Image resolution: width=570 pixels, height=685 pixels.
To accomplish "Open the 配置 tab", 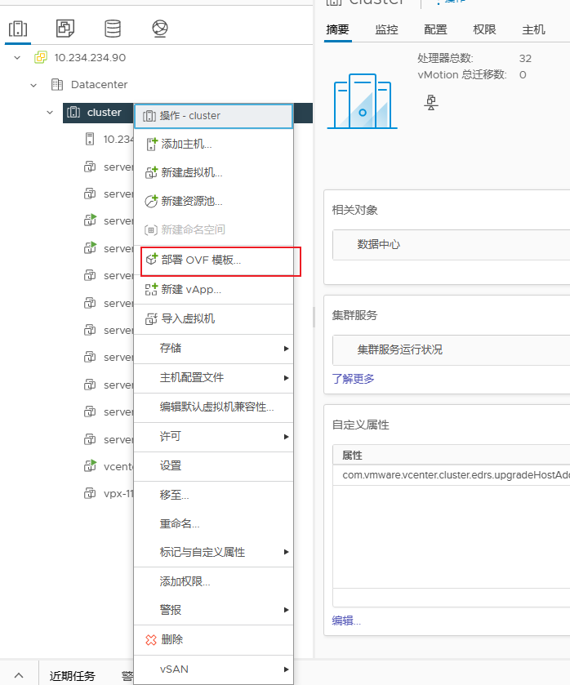I will 435,29.
